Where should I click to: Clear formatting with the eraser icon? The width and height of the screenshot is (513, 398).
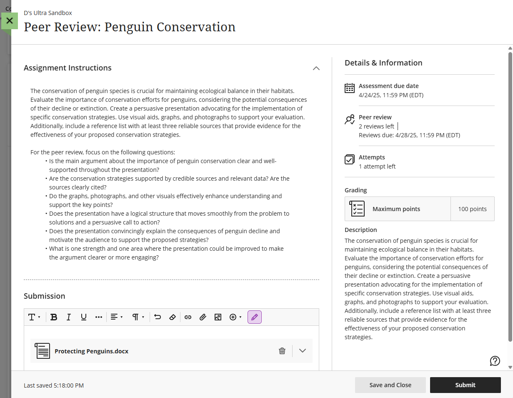point(173,317)
